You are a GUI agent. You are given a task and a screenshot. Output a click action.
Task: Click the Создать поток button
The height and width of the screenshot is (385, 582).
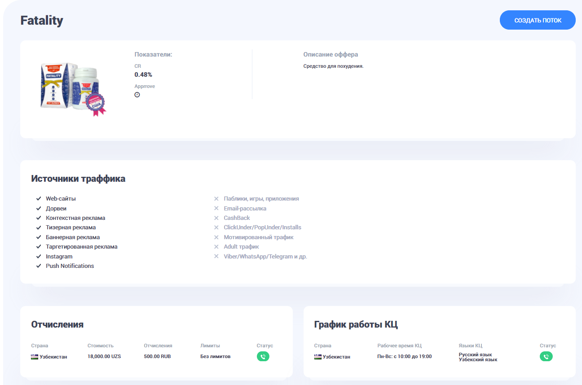pyautogui.click(x=538, y=20)
